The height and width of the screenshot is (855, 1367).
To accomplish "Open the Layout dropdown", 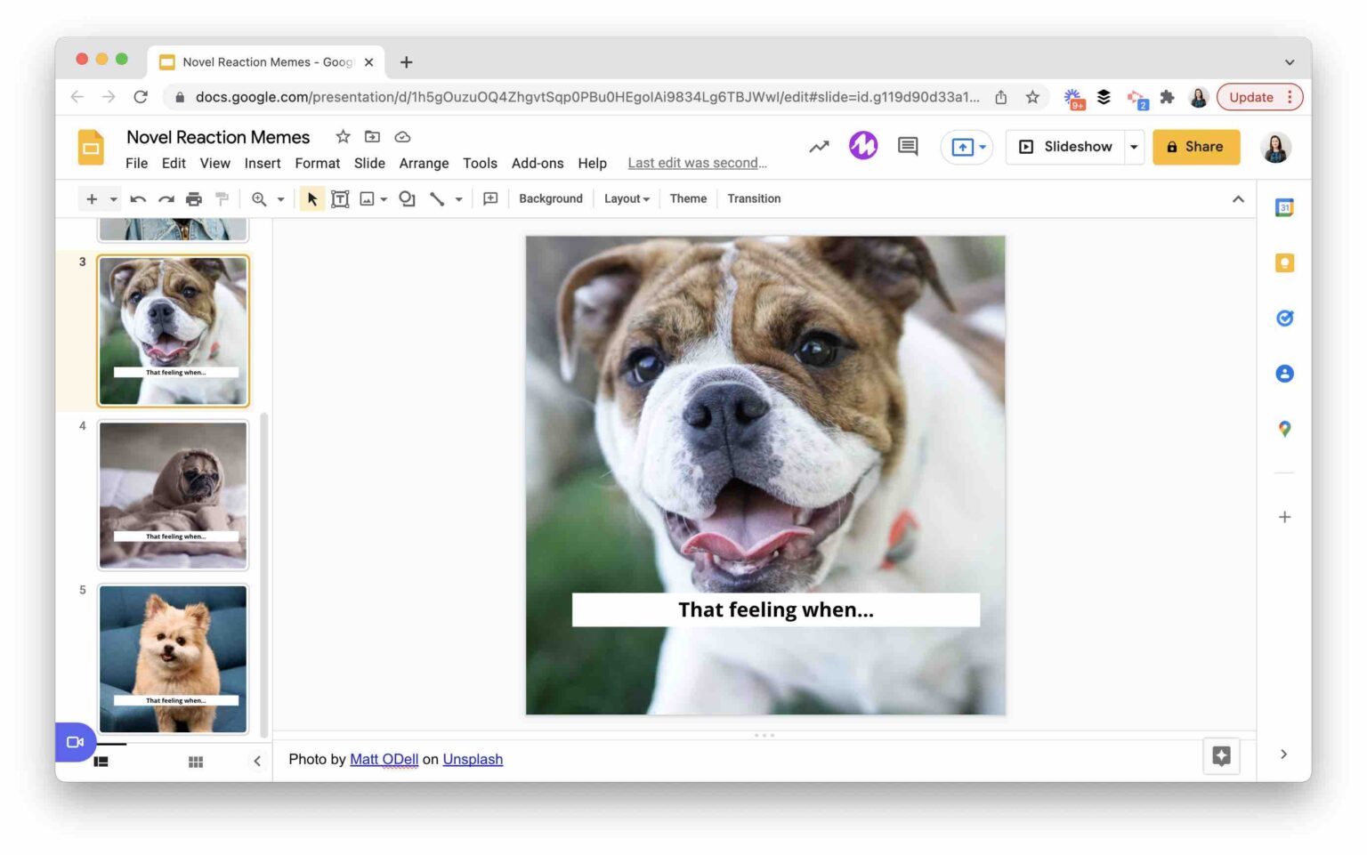I will pyautogui.click(x=627, y=198).
